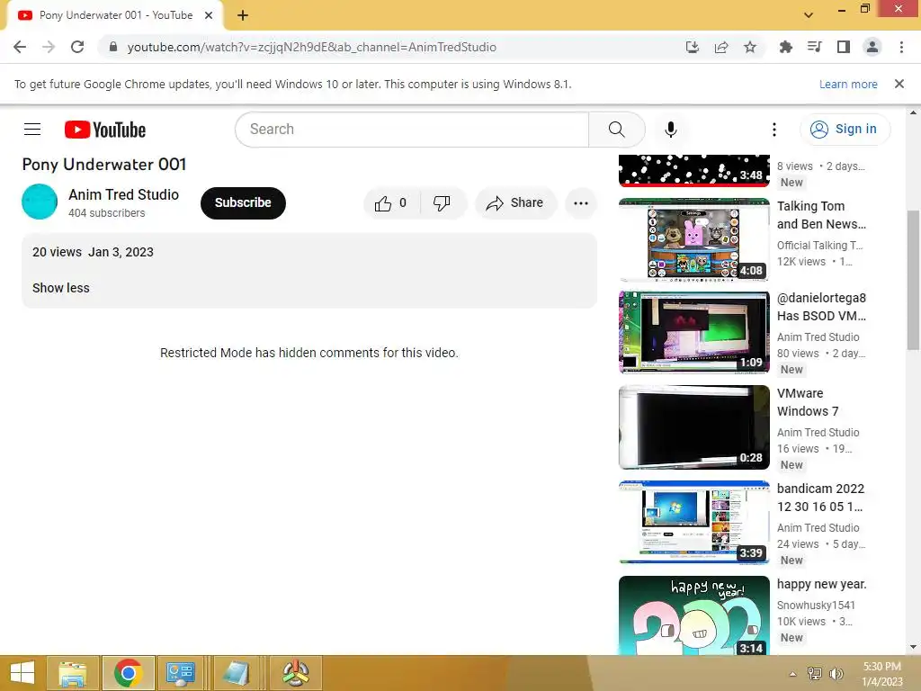Open the VMware Windows 7 thumbnail
Viewport: 921px width, 691px height.
coord(694,427)
